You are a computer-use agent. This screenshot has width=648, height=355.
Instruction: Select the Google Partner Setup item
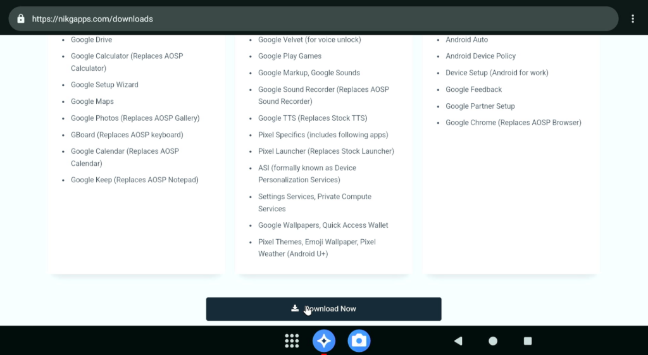tap(480, 106)
